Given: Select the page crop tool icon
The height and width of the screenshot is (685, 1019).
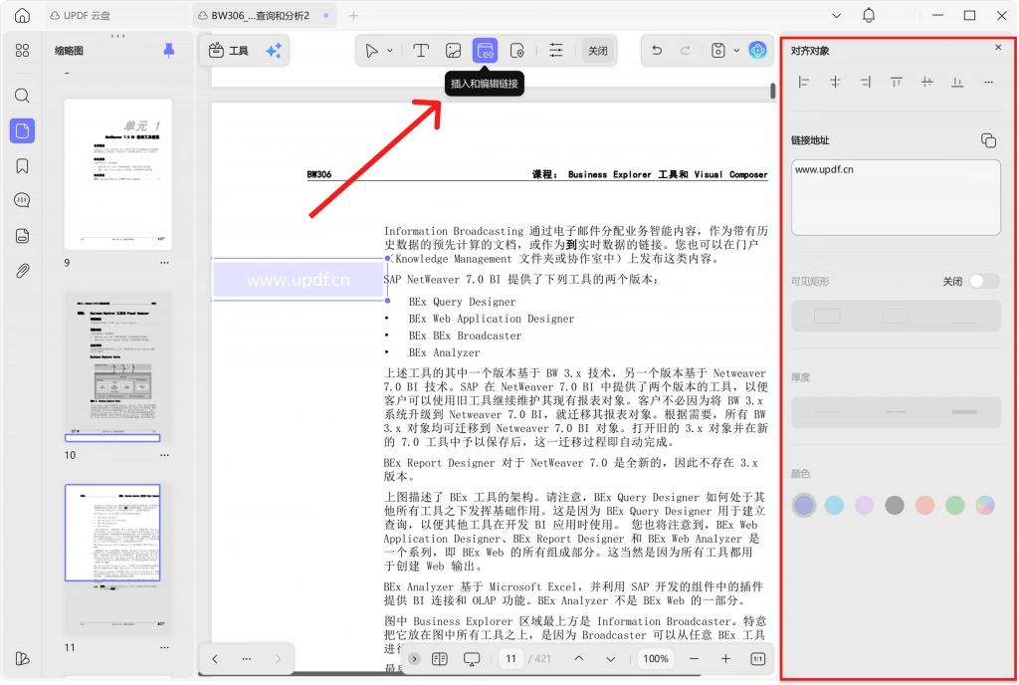Looking at the screenshot, I should pyautogui.click(x=517, y=50).
